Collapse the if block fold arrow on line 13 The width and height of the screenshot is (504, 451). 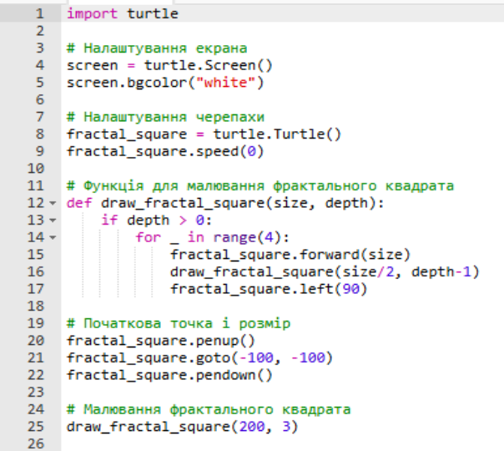(53, 220)
